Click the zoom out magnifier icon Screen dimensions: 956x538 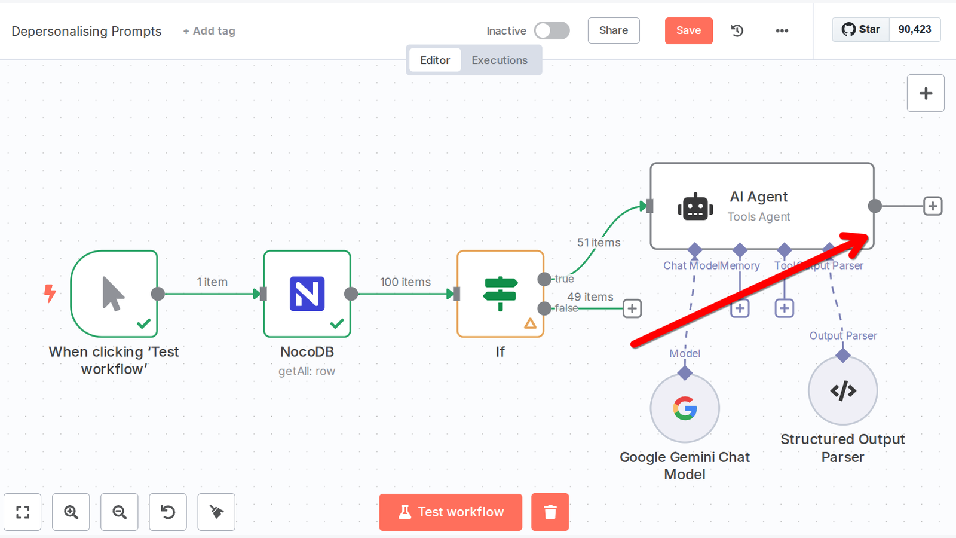click(x=119, y=512)
